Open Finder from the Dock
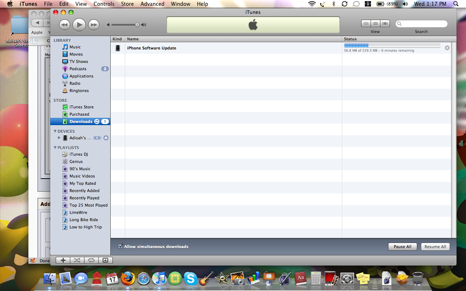Viewport: 466px width, 291px height. 50,278
